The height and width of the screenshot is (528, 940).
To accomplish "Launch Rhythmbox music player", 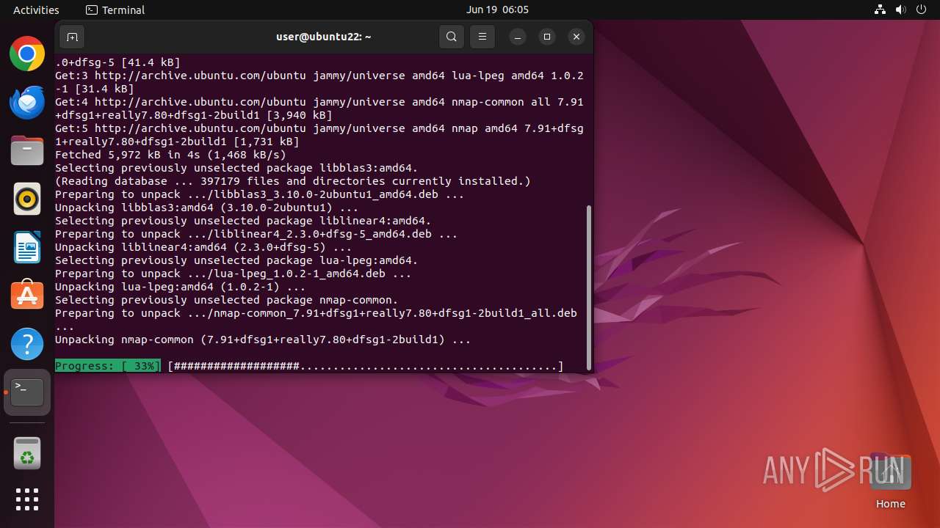I will pyautogui.click(x=27, y=199).
